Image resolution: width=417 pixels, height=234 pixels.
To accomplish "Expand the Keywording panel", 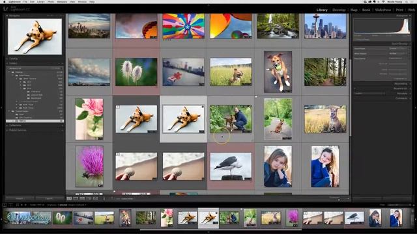I will (x=401, y=84).
